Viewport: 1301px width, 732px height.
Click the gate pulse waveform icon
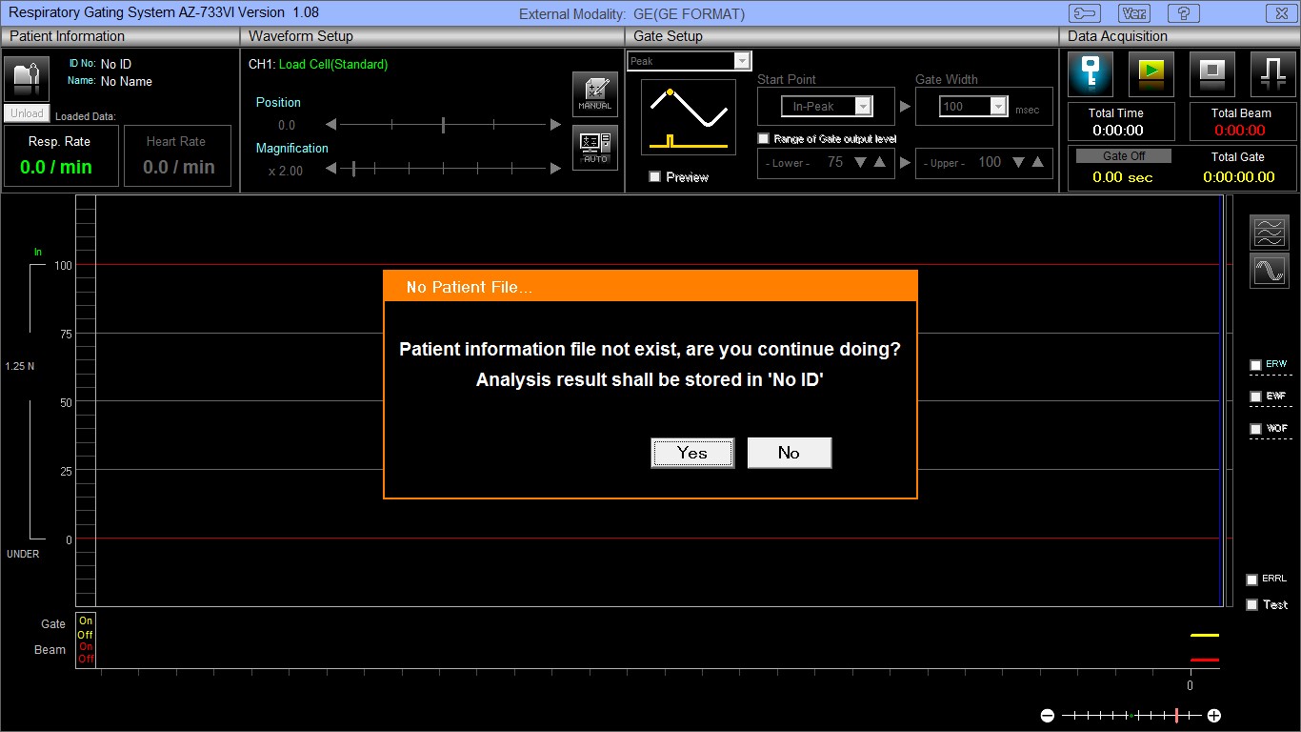click(x=1272, y=73)
